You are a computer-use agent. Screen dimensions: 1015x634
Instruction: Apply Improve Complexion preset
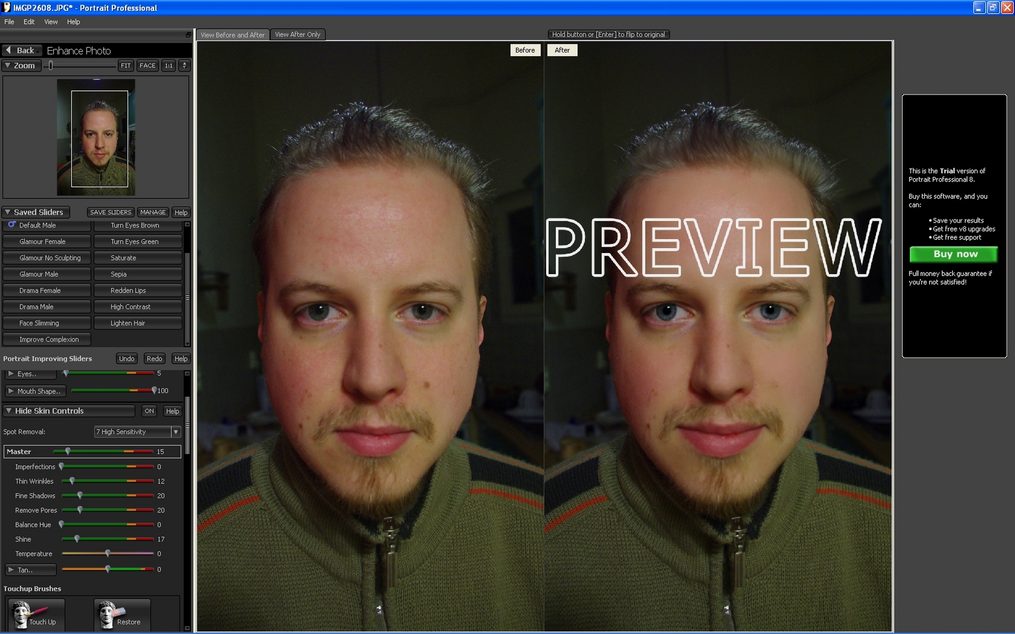[x=46, y=339]
